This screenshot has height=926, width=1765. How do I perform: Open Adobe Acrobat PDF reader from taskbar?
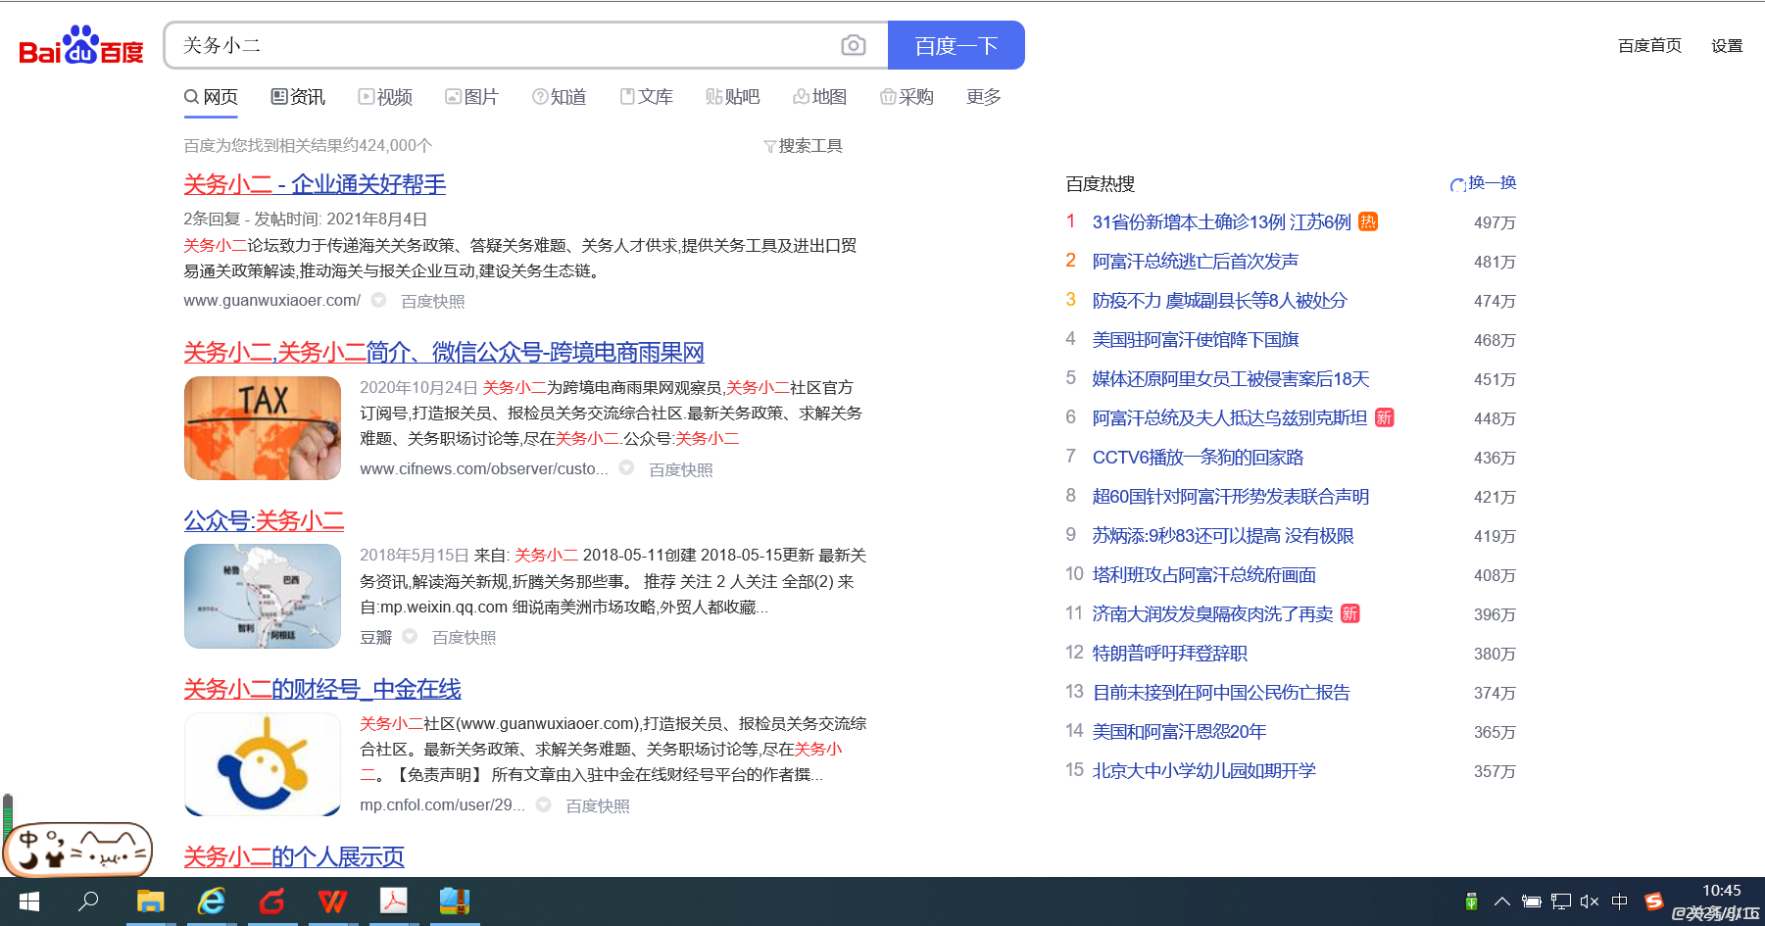click(x=394, y=902)
